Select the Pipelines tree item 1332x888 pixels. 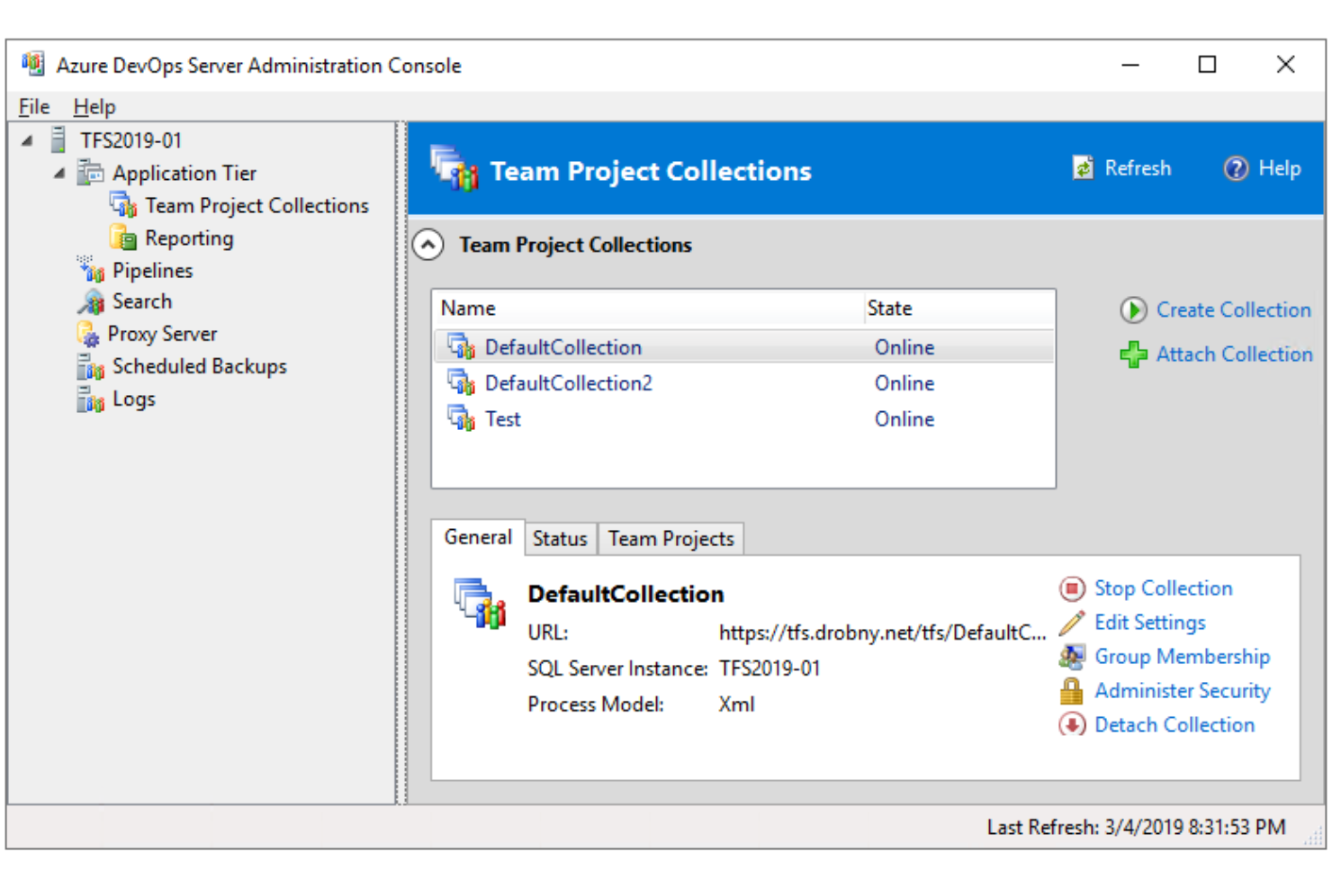[152, 271]
